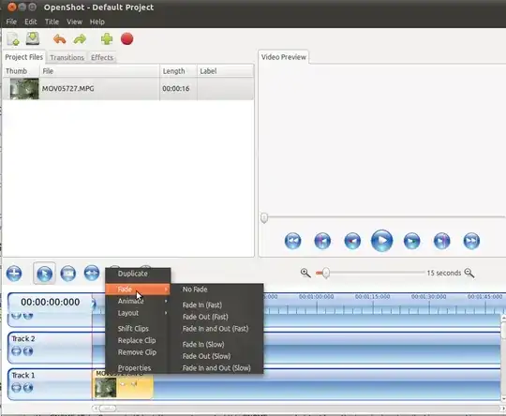Switch to the Transitions tab
The width and height of the screenshot is (506, 416).
[67, 57]
